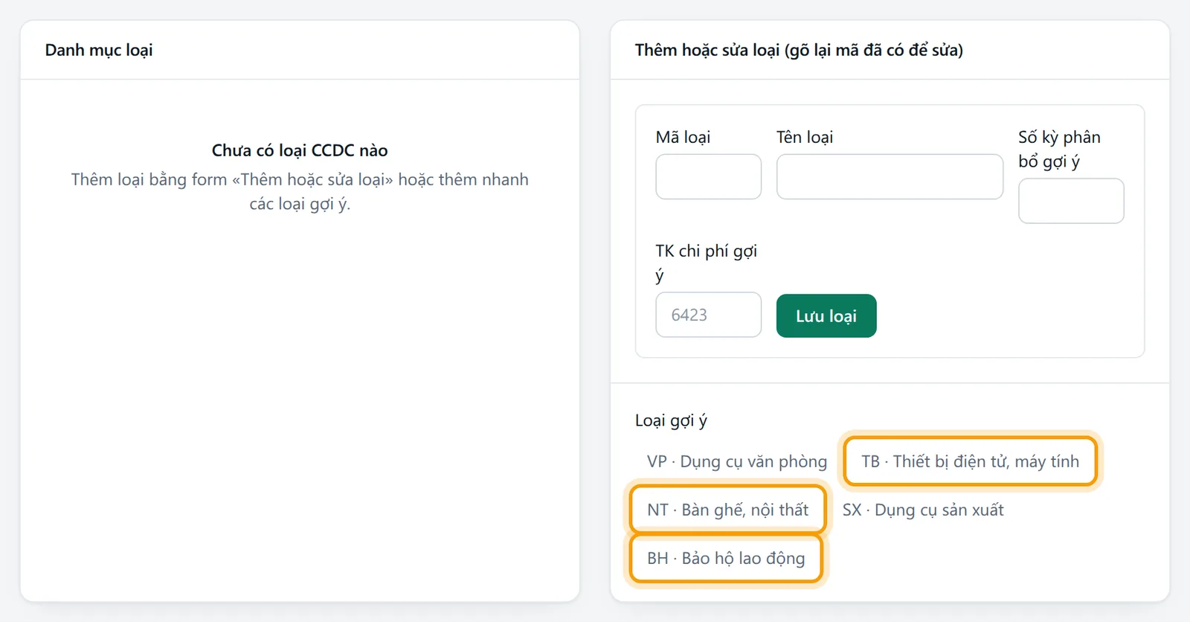Click the Danh mục loại heading
Screen dimensions: 1190x622
tap(99, 50)
